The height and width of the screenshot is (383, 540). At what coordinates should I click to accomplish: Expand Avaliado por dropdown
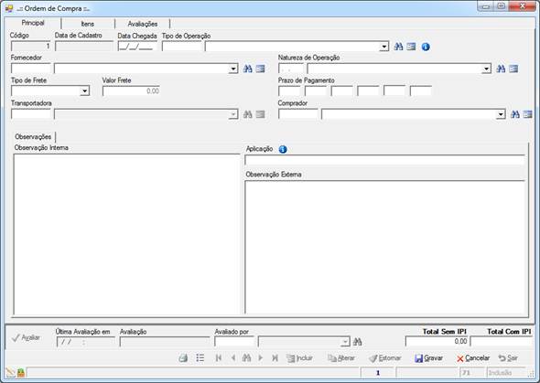point(345,342)
